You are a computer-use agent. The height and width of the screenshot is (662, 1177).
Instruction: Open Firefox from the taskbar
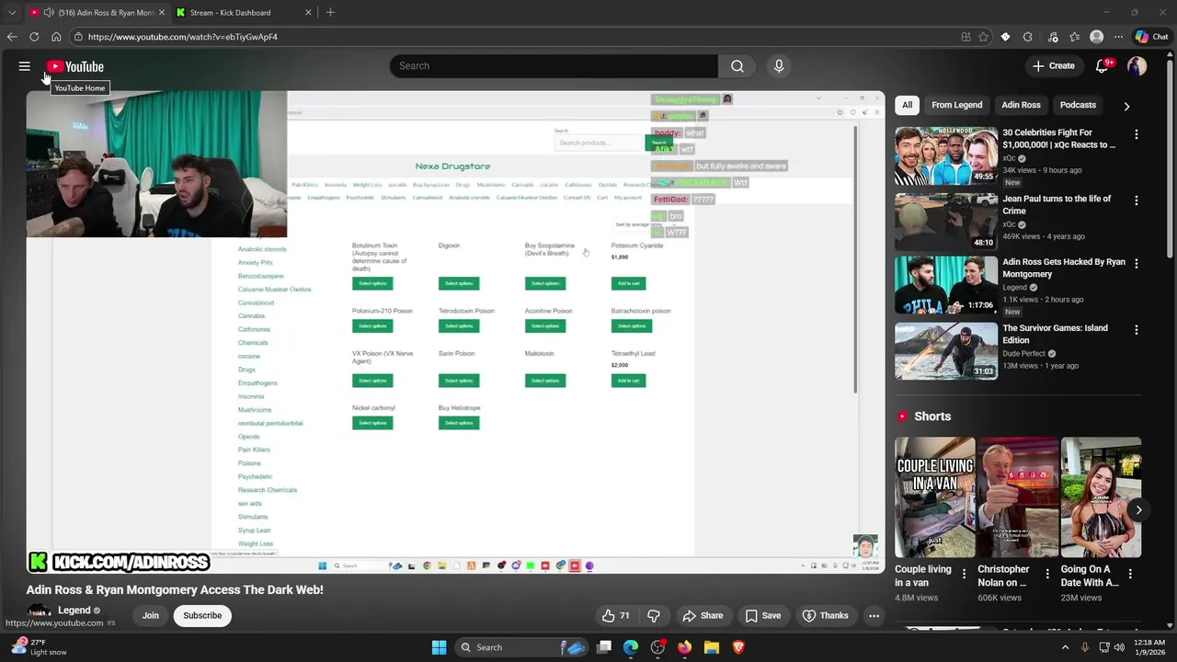[x=684, y=647]
